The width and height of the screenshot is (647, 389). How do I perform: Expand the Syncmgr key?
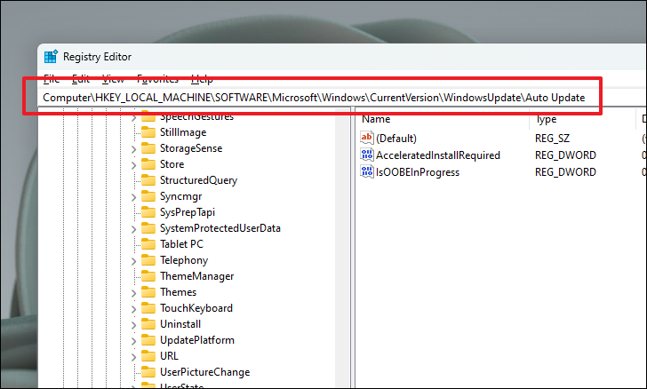(133, 197)
